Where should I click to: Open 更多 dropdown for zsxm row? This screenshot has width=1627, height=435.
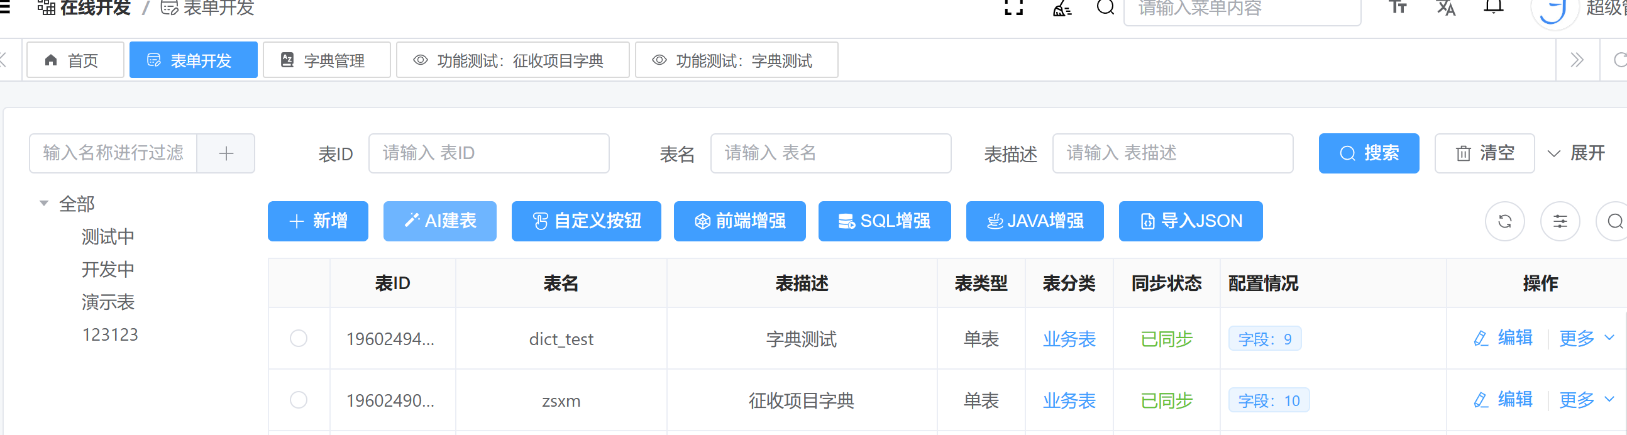[x=1586, y=400]
